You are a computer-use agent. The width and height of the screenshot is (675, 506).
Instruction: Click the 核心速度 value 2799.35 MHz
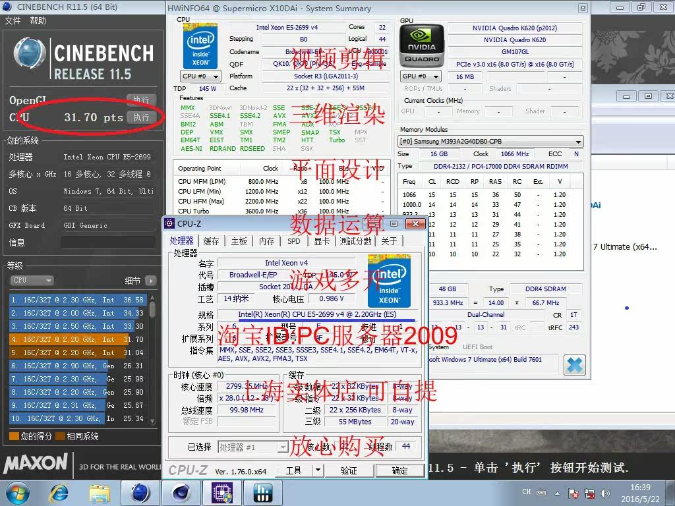click(x=247, y=386)
